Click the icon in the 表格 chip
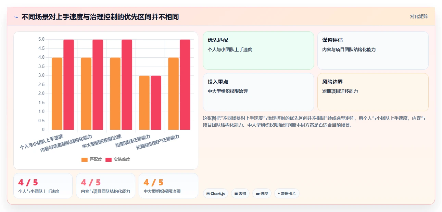Viewport: 442px width, 212px height. (236, 194)
